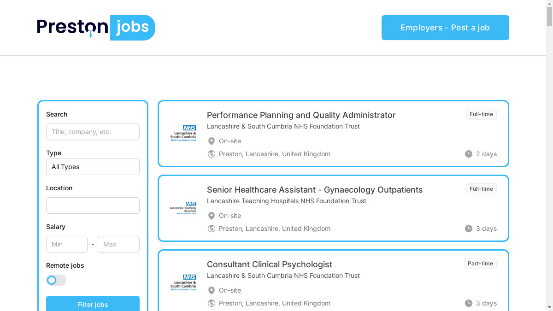
Task: Click the Part-time tag on Consultant Clinical Psychologist
Action: [480, 264]
